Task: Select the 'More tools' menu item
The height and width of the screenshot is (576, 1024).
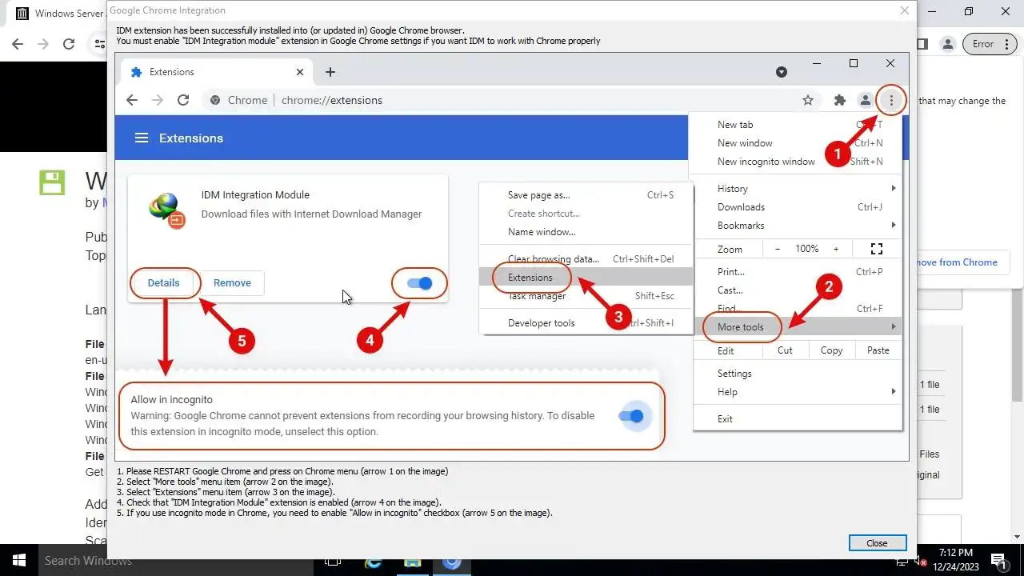Action: 798,326
